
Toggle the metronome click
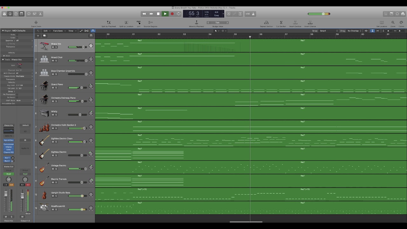pos(253,14)
